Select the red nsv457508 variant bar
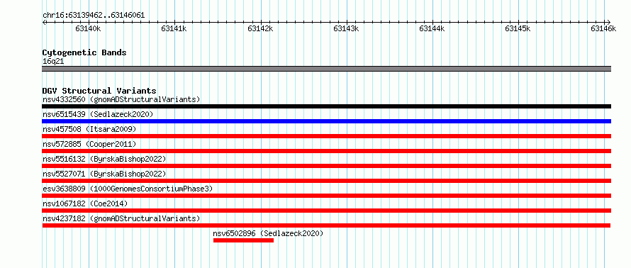Screen dimensions: 631x268 tap(326, 136)
